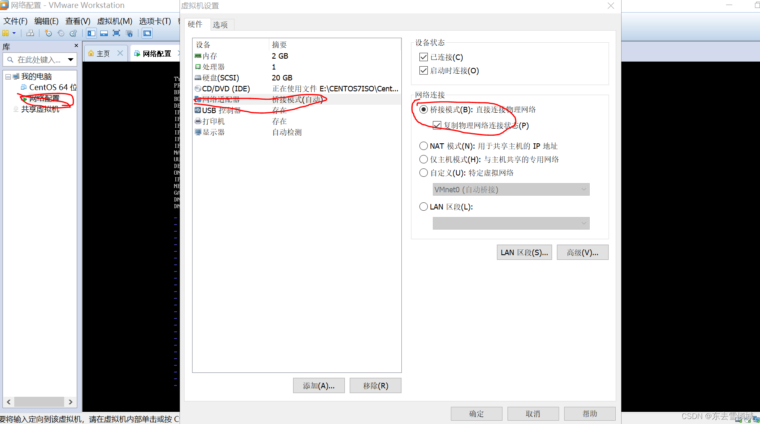Open the 选项卡(T) menu
Viewport: 760px width, 424px height.
click(x=155, y=21)
